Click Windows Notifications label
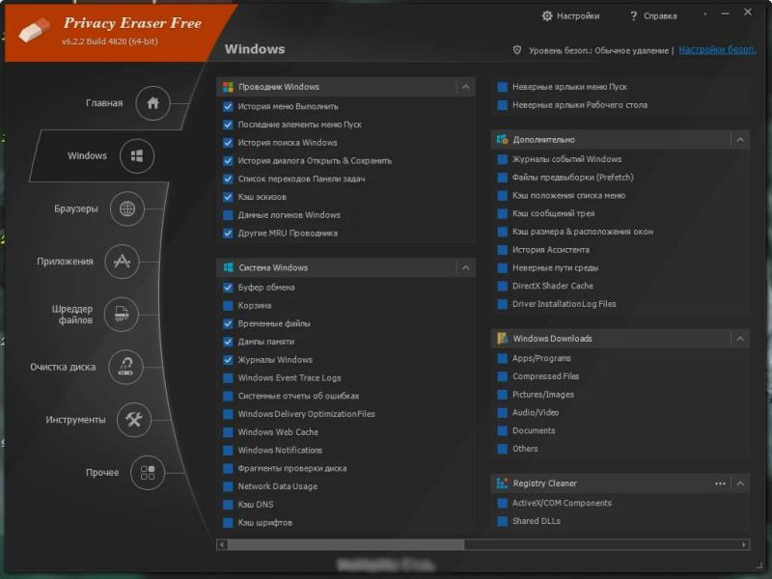772x579 pixels. coord(280,451)
